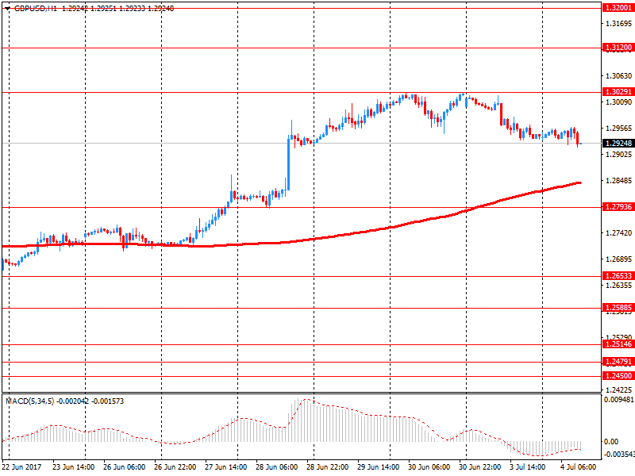Click the 1.30090 price scale value
635x476 pixels.
pyautogui.click(x=618, y=102)
